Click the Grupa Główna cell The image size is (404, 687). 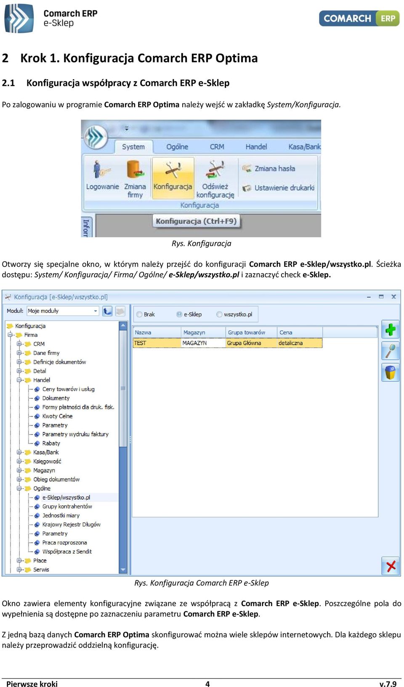[252, 343]
